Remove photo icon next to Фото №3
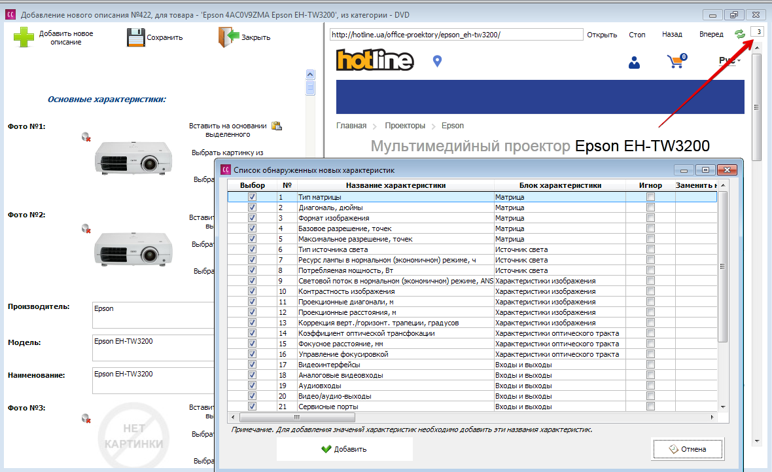The width and height of the screenshot is (772, 472). 86,418
